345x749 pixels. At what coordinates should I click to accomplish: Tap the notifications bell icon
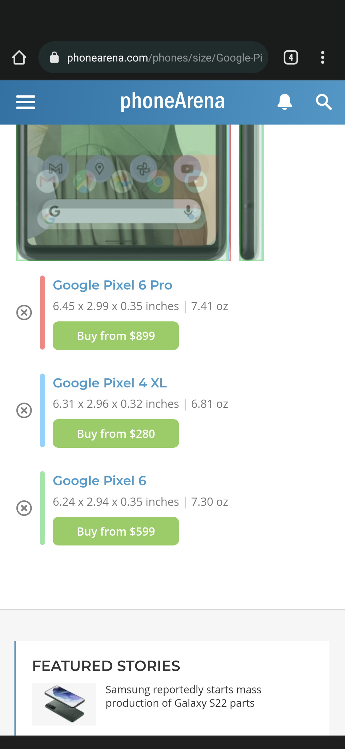pyautogui.click(x=285, y=102)
